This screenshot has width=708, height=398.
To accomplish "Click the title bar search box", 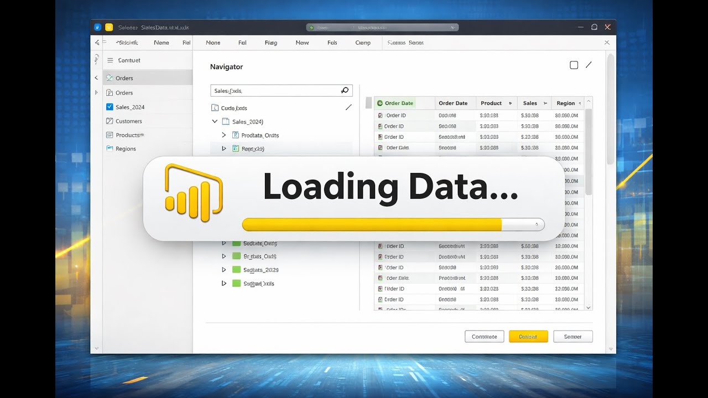I will 382,27.
